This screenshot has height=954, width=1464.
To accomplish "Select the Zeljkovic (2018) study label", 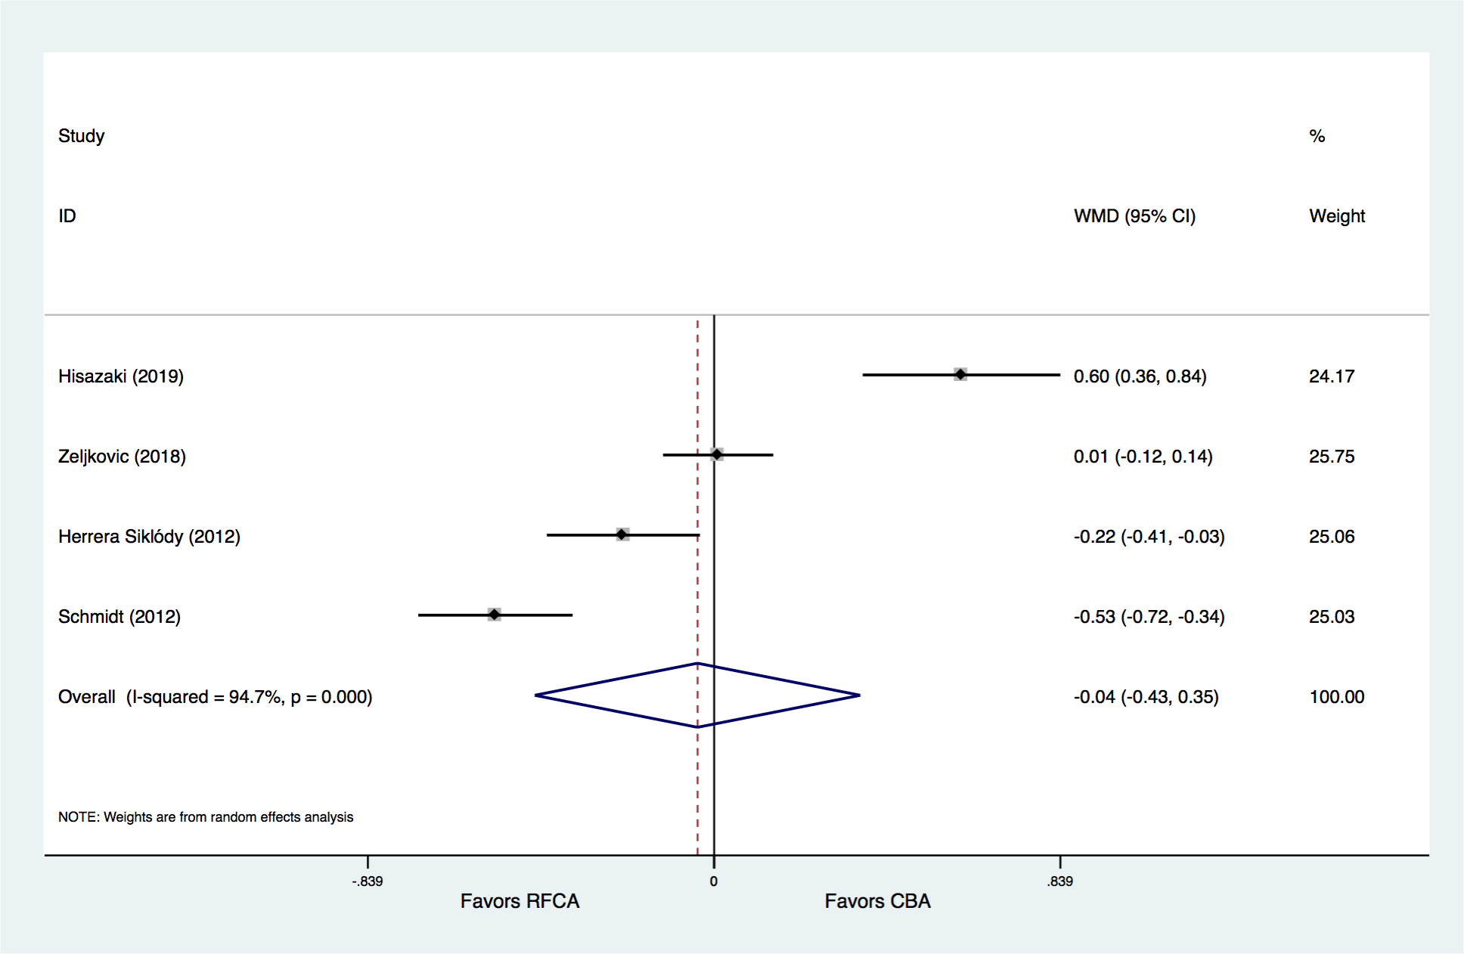I will point(122,457).
